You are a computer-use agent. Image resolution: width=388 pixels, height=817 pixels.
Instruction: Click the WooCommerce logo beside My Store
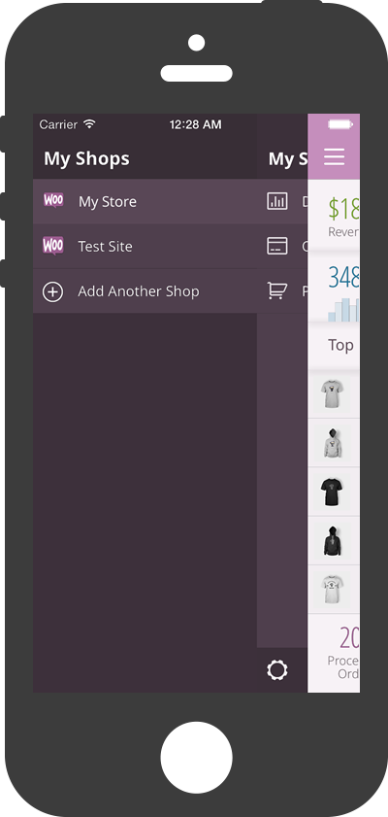coord(53,200)
